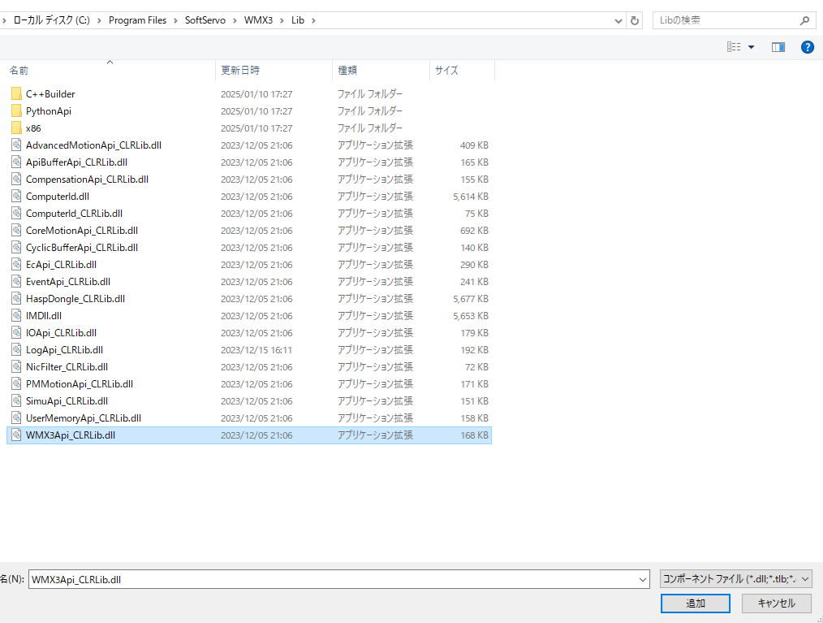Open the file name combo box dropdown

643,580
